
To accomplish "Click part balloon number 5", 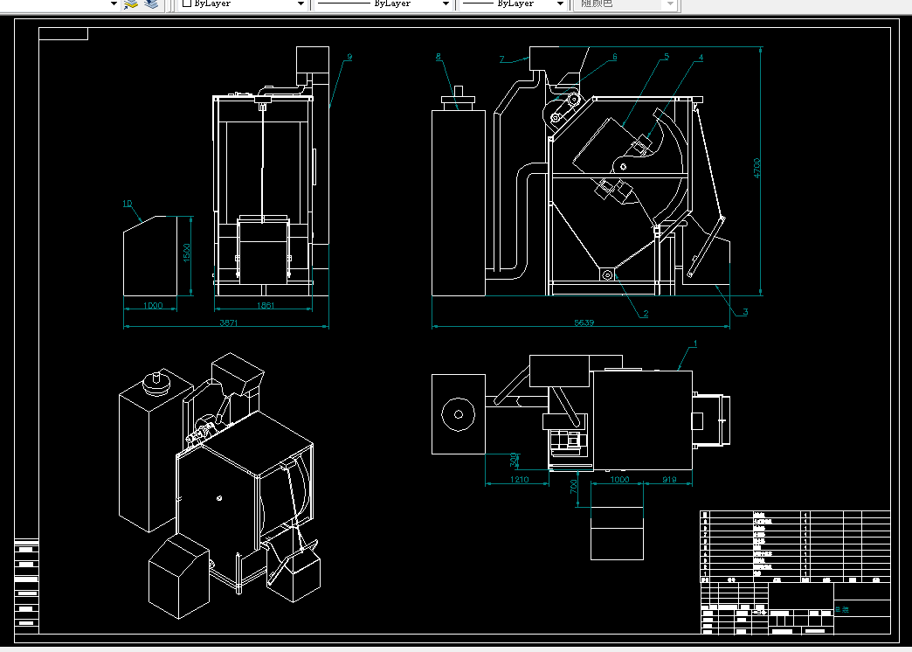I will point(667,57).
